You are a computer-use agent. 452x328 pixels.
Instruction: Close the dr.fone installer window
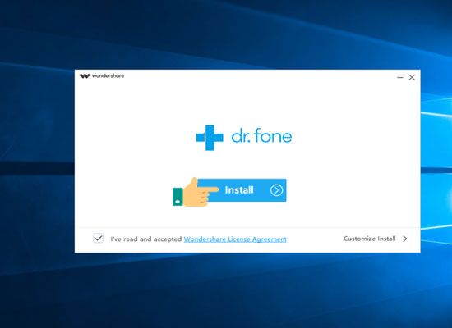click(412, 77)
